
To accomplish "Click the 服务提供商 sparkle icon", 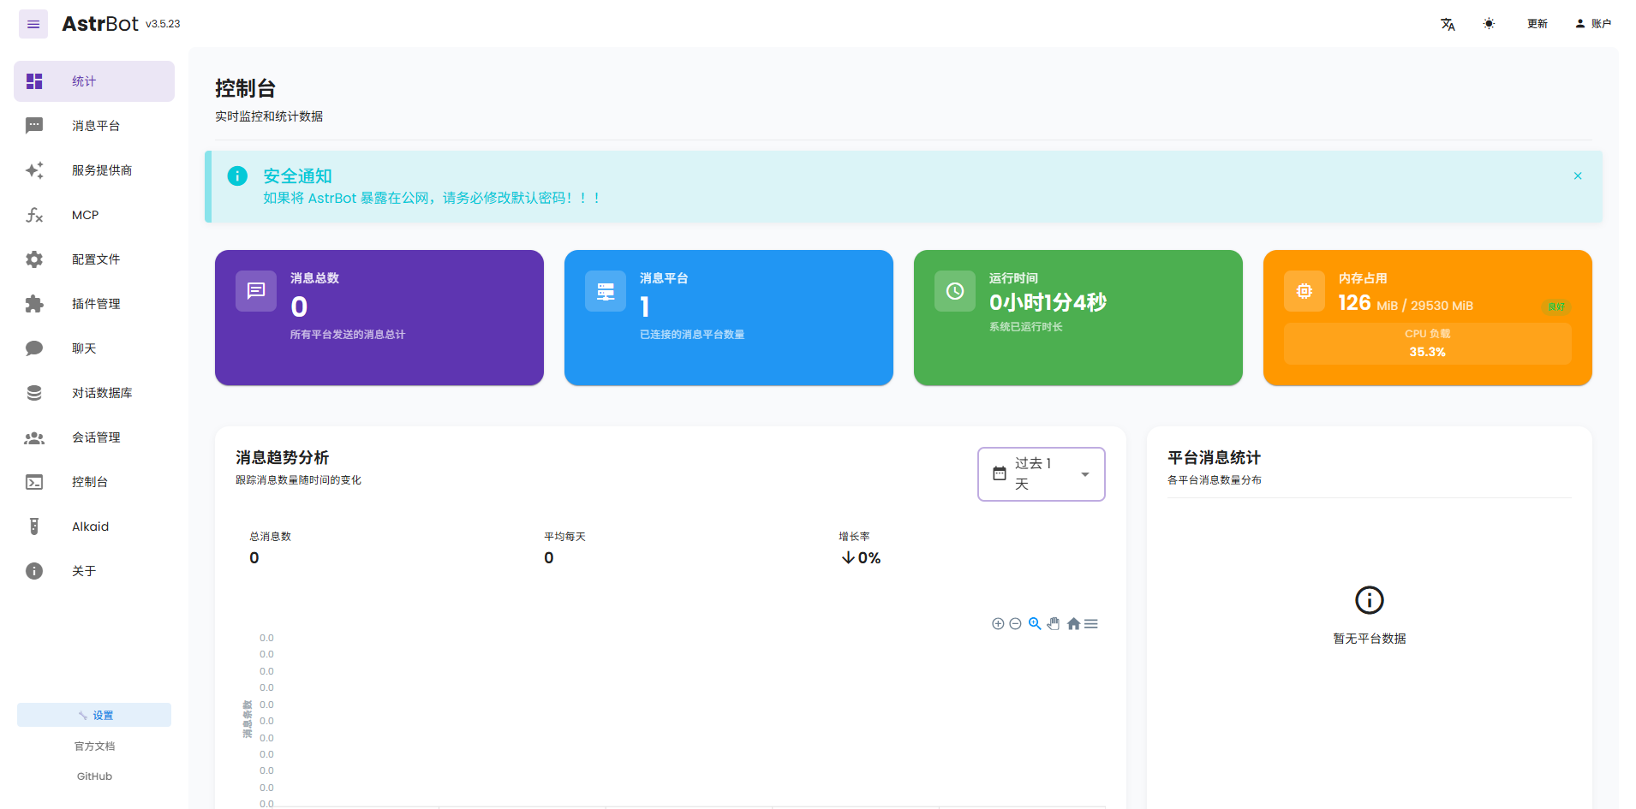I will pyautogui.click(x=34, y=170).
